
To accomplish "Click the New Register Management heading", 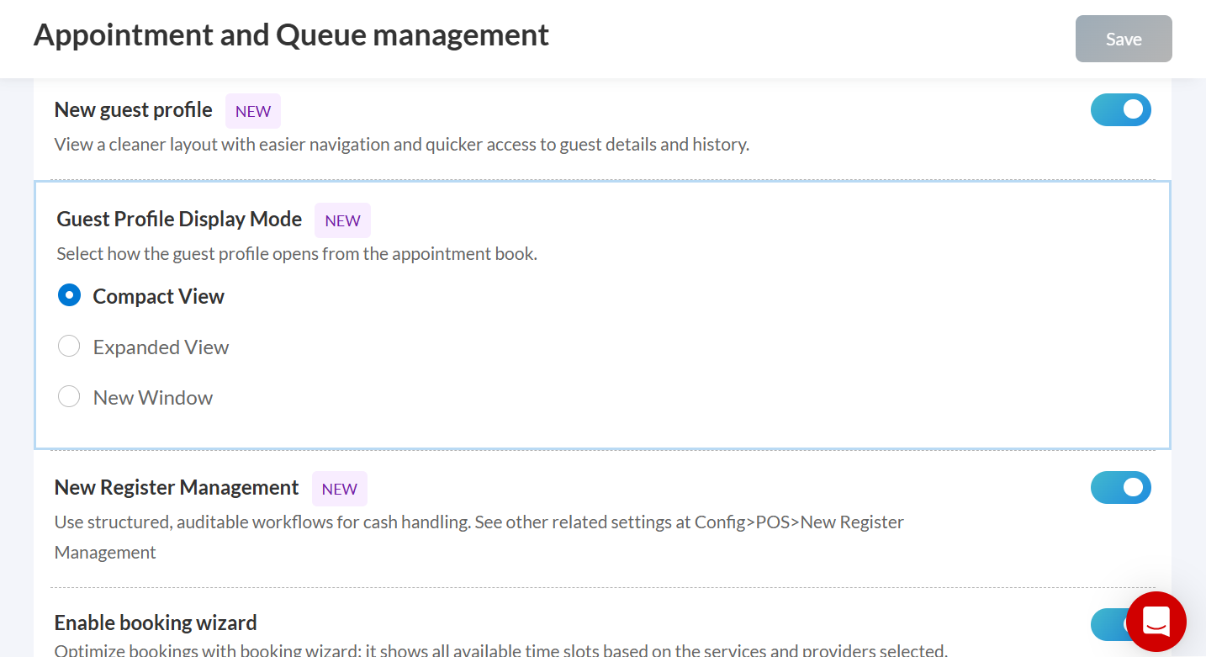I will (177, 488).
